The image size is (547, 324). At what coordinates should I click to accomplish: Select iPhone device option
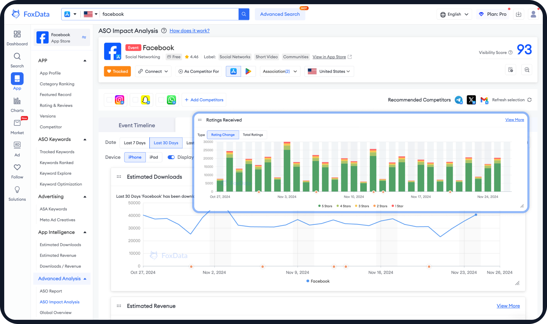[x=135, y=157]
